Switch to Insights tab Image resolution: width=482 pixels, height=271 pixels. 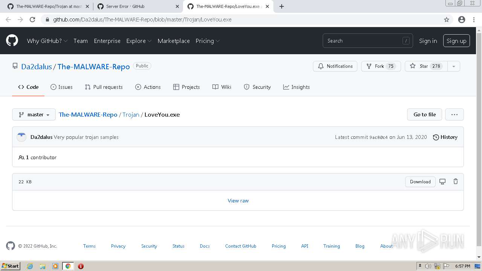click(296, 87)
